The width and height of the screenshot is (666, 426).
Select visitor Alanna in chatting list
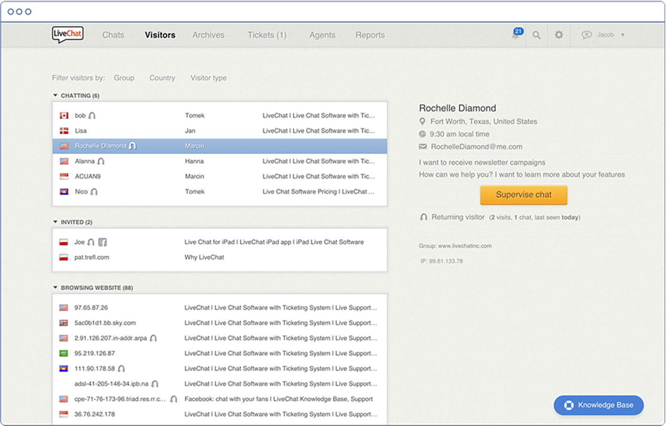(x=85, y=161)
